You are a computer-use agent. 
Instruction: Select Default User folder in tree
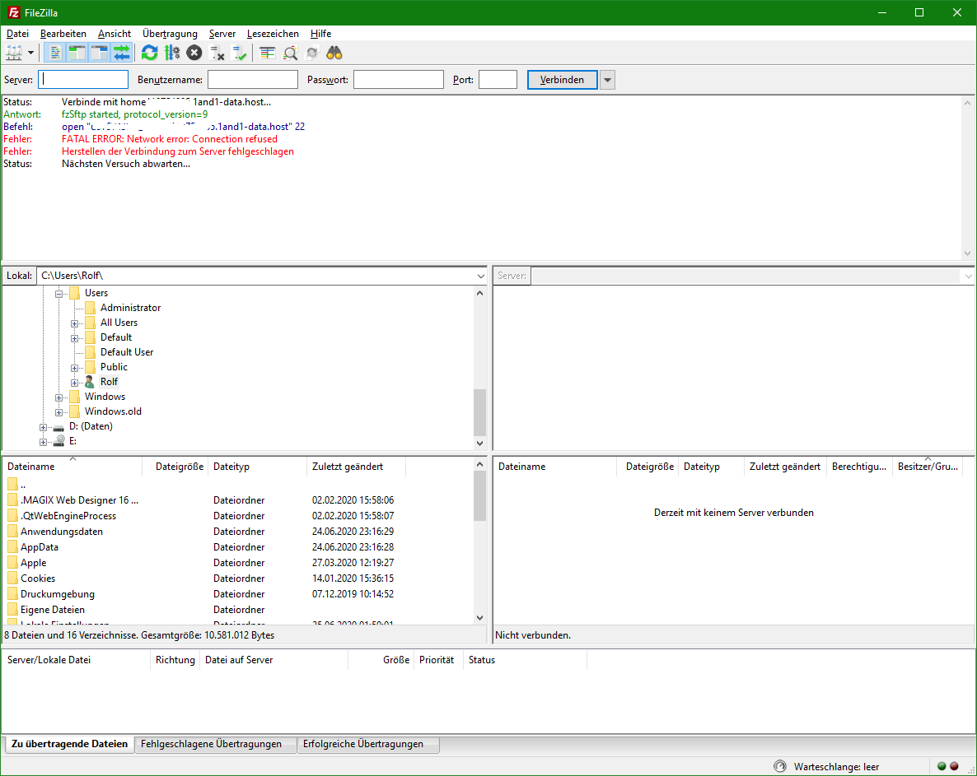pyautogui.click(x=127, y=352)
